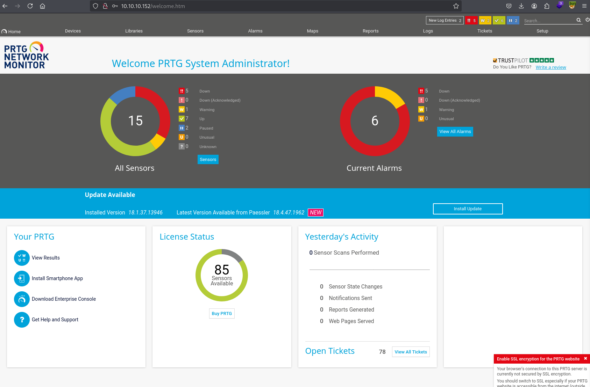
Task: Go back with the browser back arrow
Action: [5, 6]
